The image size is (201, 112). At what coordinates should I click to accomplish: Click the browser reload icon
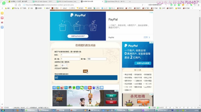pyautogui.click(x=16, y=5)
